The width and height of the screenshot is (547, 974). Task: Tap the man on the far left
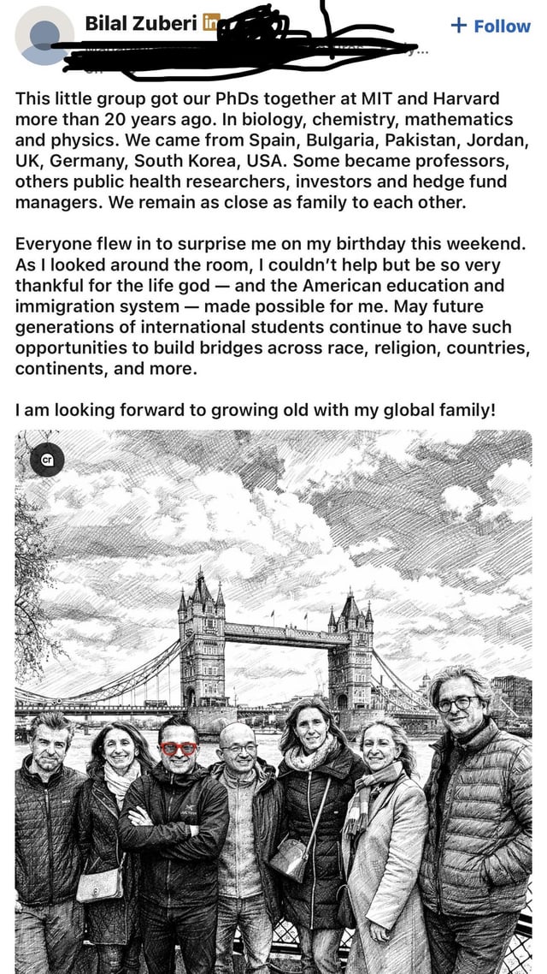coord(49,839)
